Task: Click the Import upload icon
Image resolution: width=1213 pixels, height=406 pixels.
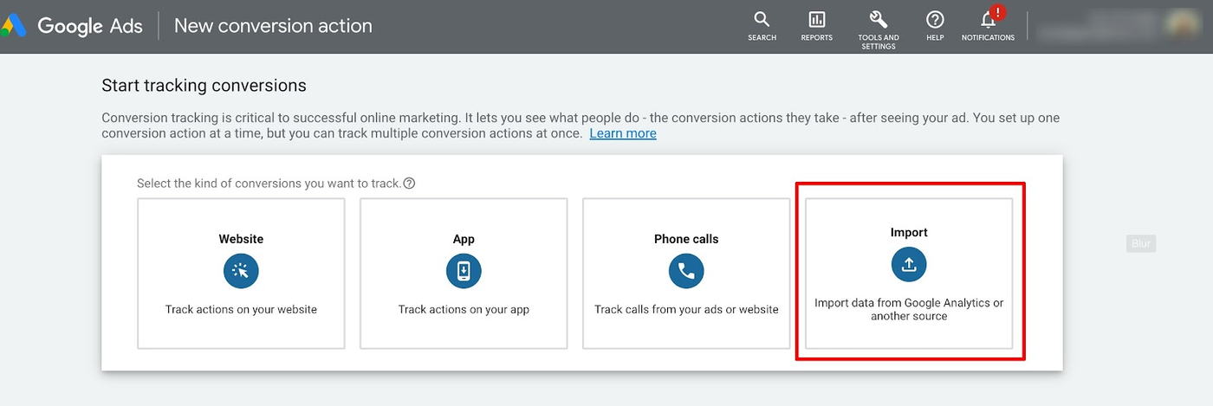Action: [909, 265]
